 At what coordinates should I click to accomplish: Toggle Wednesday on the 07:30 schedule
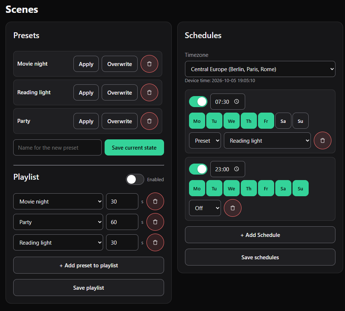232,121
